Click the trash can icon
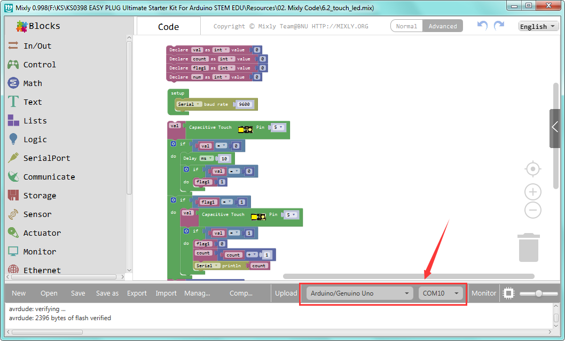This screenshot has height=341, width=565. tap(529, 247)
